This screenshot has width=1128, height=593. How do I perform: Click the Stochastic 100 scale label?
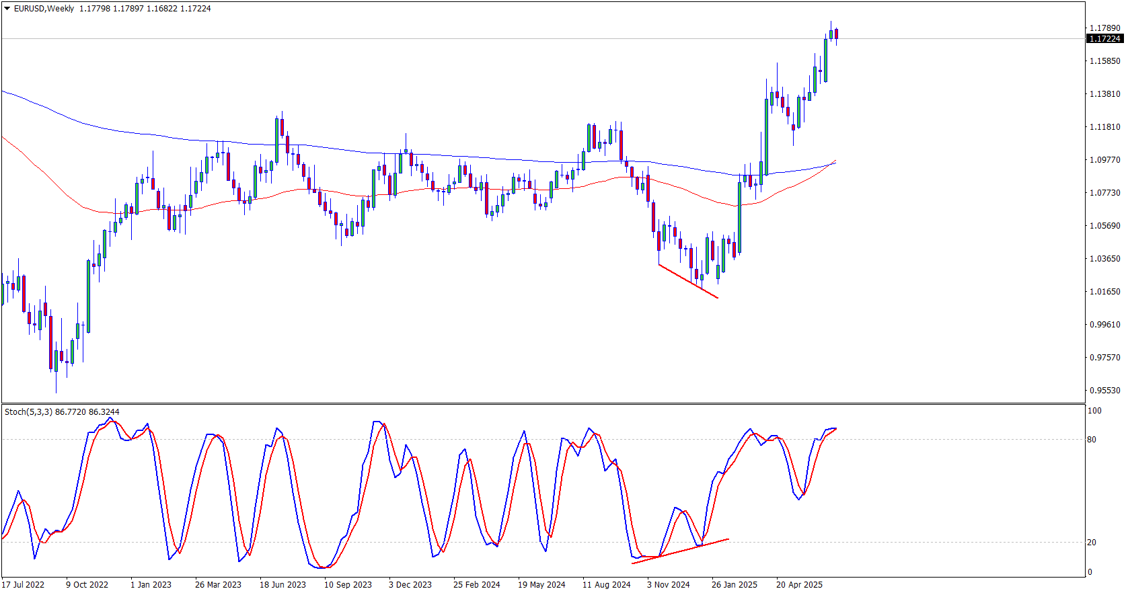coord(1094,411)
